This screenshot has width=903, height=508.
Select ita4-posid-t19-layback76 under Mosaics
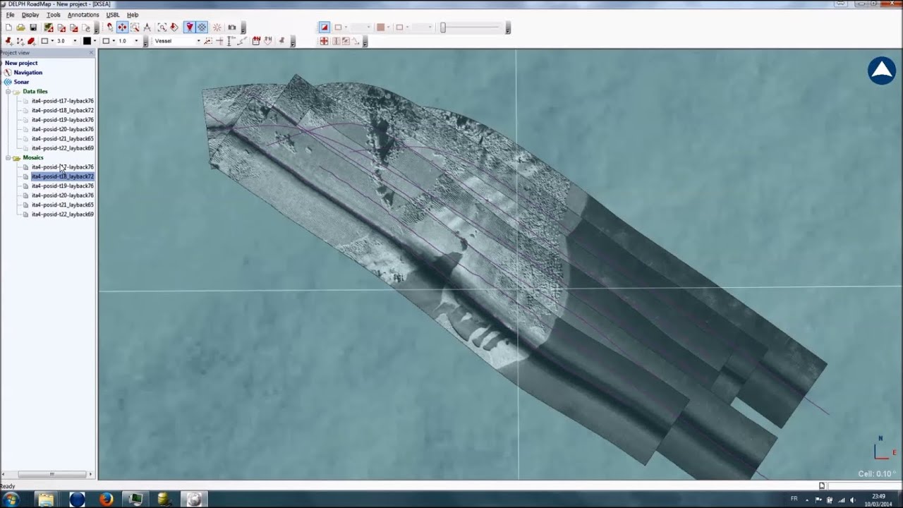63,186
